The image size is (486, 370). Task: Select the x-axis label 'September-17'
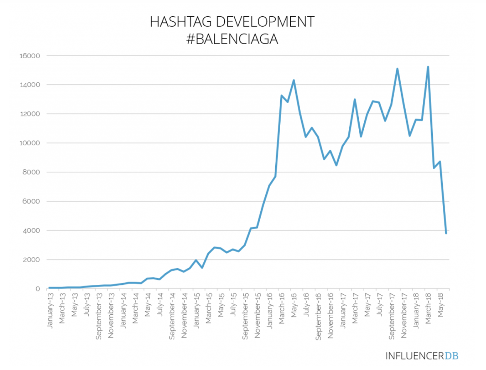391,316
